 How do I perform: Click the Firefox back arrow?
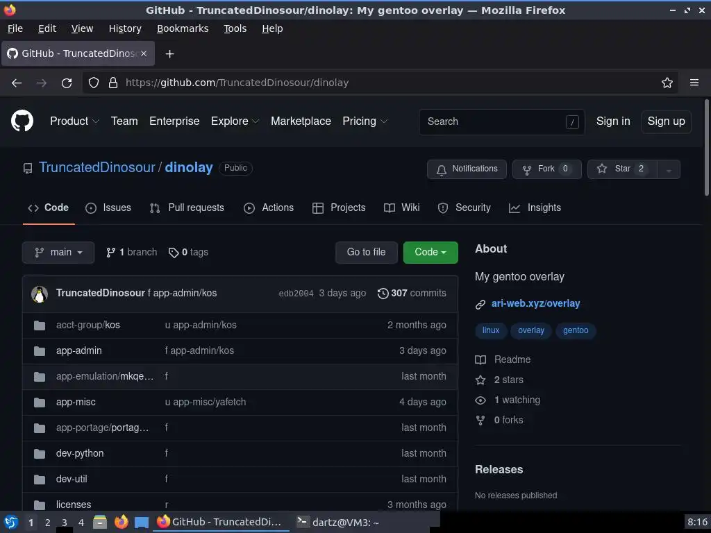pyautogui.click(x=17, y=83)
